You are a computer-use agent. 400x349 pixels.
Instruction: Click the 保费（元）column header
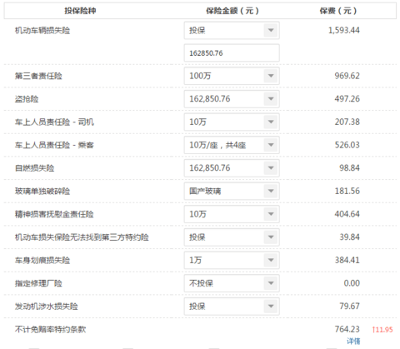[338, 11]
